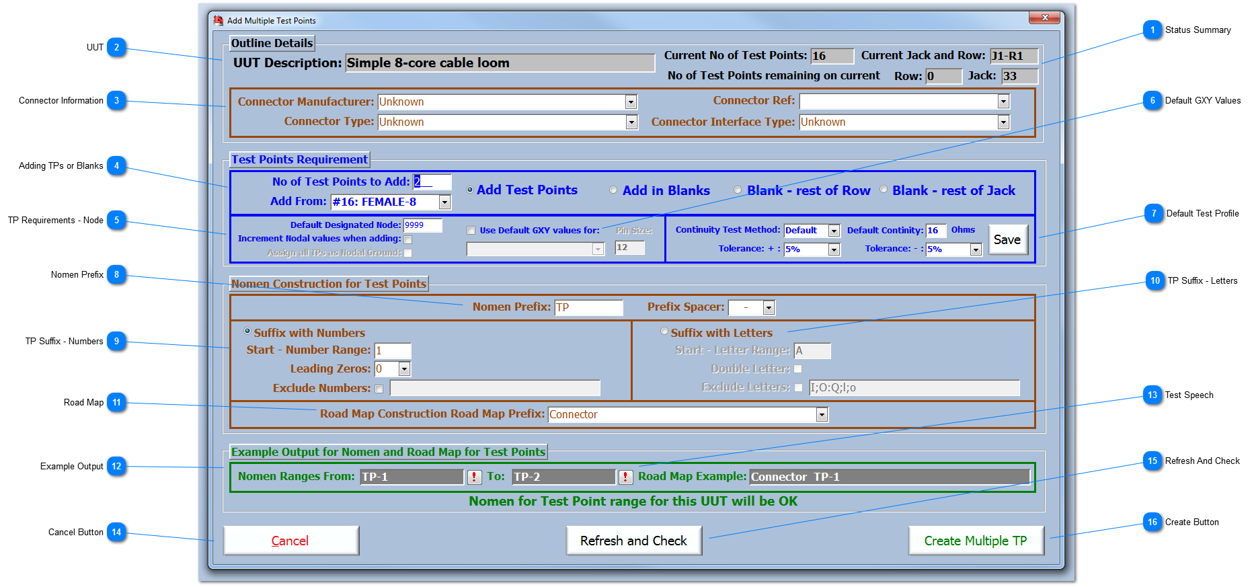
Task: Click the app icon in title bar
Action: pyautogui.click(x=219, y=20)
